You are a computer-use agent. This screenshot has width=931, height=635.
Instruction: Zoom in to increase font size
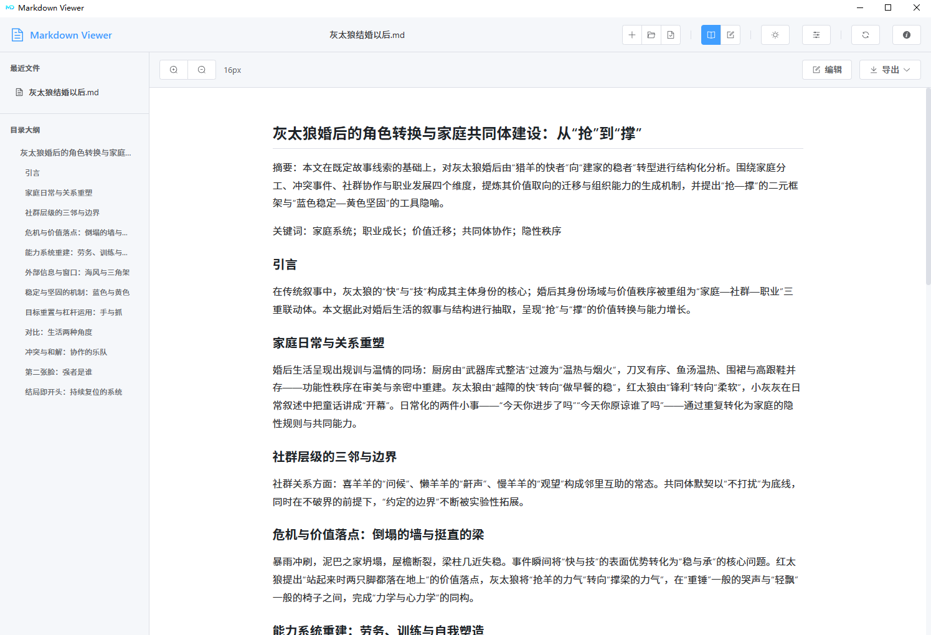(x=173, y=69)
